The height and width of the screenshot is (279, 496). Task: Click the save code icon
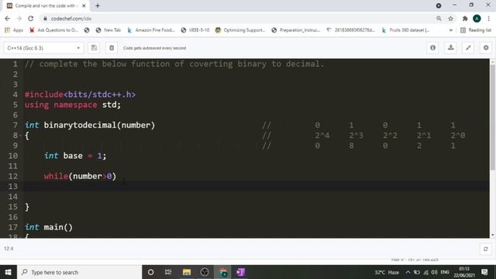pos(94,48)
